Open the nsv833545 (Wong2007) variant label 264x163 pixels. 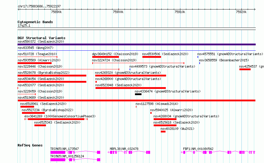(36, 48)
